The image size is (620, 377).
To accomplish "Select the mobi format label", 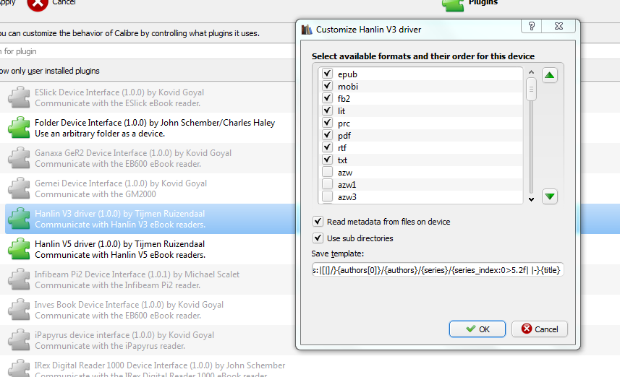I will point(347,87).
